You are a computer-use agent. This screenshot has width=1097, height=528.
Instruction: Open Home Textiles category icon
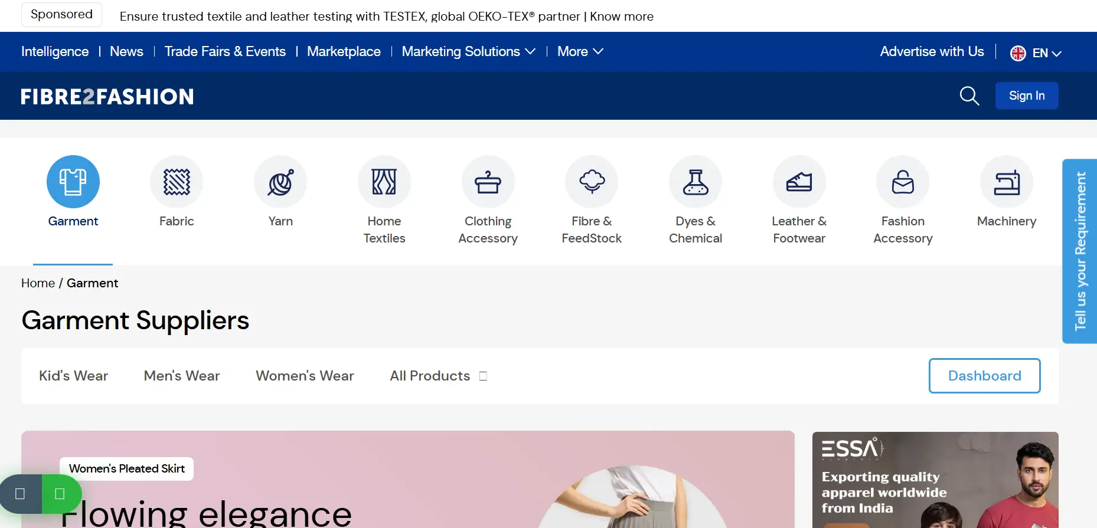tap(384, 182)
